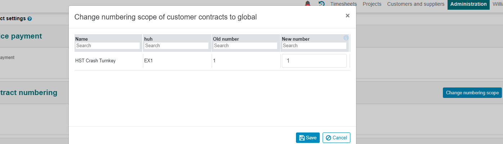Select the Administration tab
Viewport: 503px width, 144px height.
tap(468, 4)
